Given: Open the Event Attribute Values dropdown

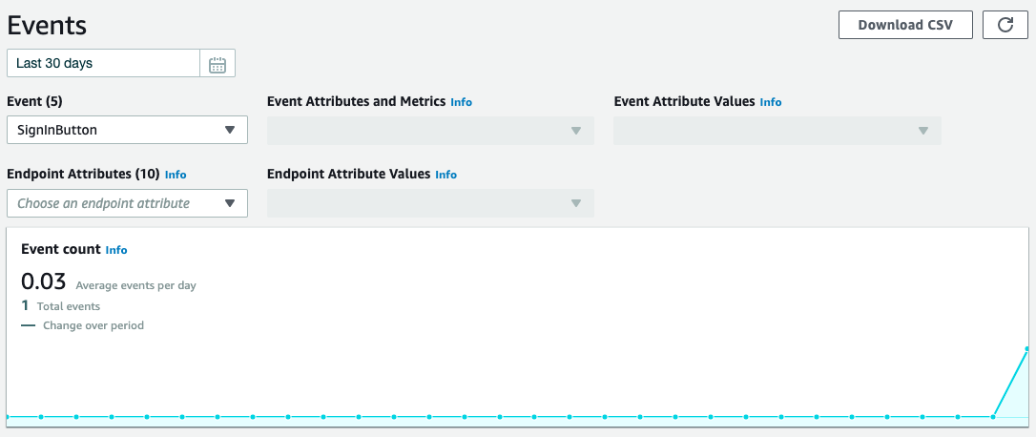Looking at the screenshot, I should coord(777,130).
